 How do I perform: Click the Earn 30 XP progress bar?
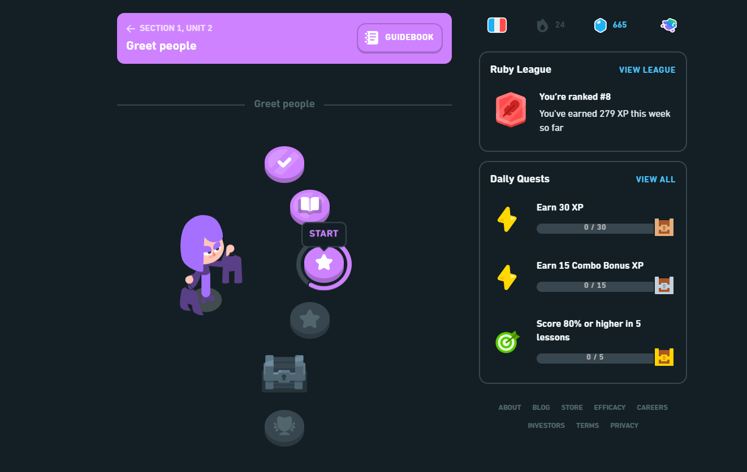(x=595, y=228)
